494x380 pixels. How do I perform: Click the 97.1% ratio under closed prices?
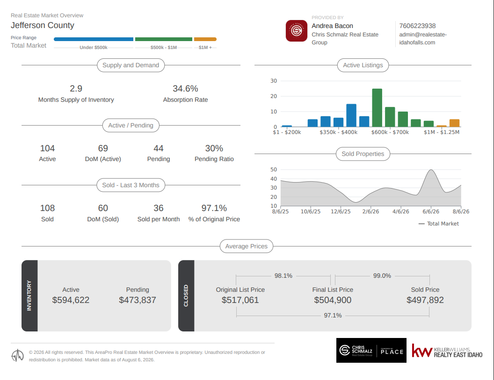pos(333,315)
